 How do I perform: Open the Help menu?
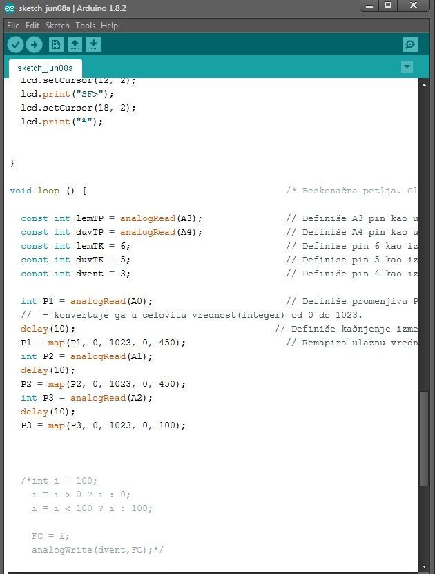tap(109, 26)
